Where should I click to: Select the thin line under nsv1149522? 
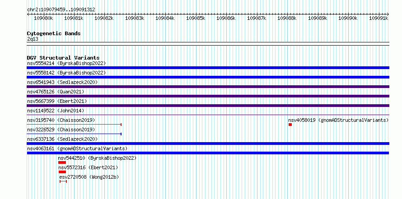coord(208,115)
